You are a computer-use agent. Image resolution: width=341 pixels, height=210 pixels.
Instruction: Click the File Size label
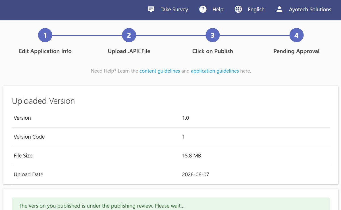click(x=23, y=156)
